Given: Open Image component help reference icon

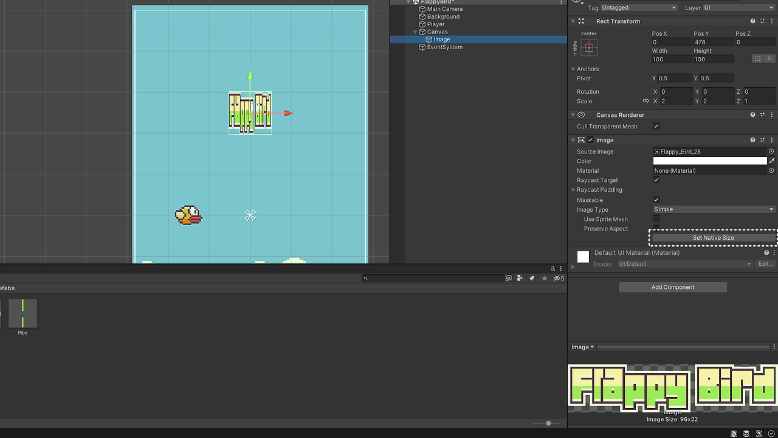Looking at the screenshot, I should [x=752, y=140].
